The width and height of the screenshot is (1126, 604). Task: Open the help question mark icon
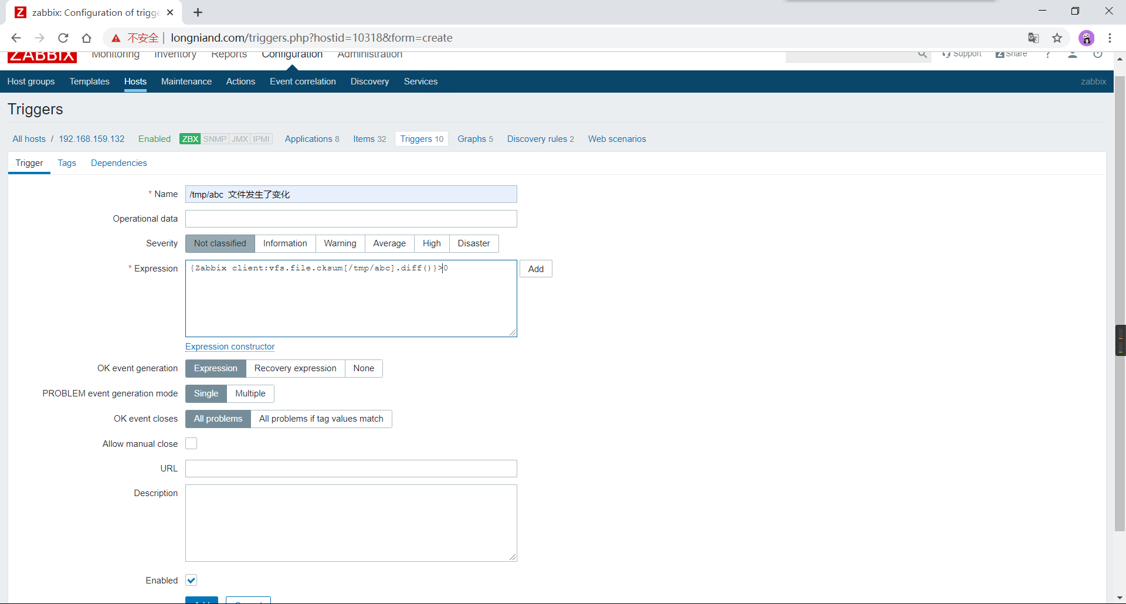(x=1048, y=54)
